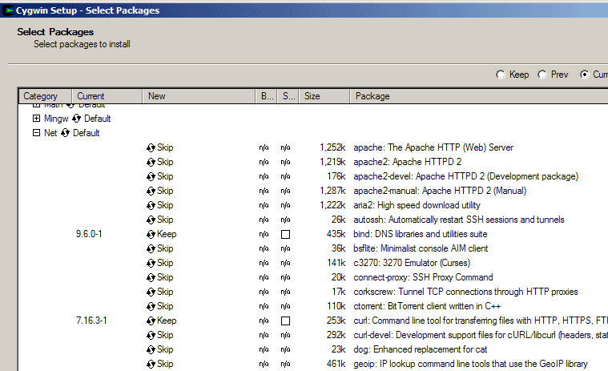This screenshot has width=608, height=371.
Task: Click the Net category label
Action: [x=50, y=133]
